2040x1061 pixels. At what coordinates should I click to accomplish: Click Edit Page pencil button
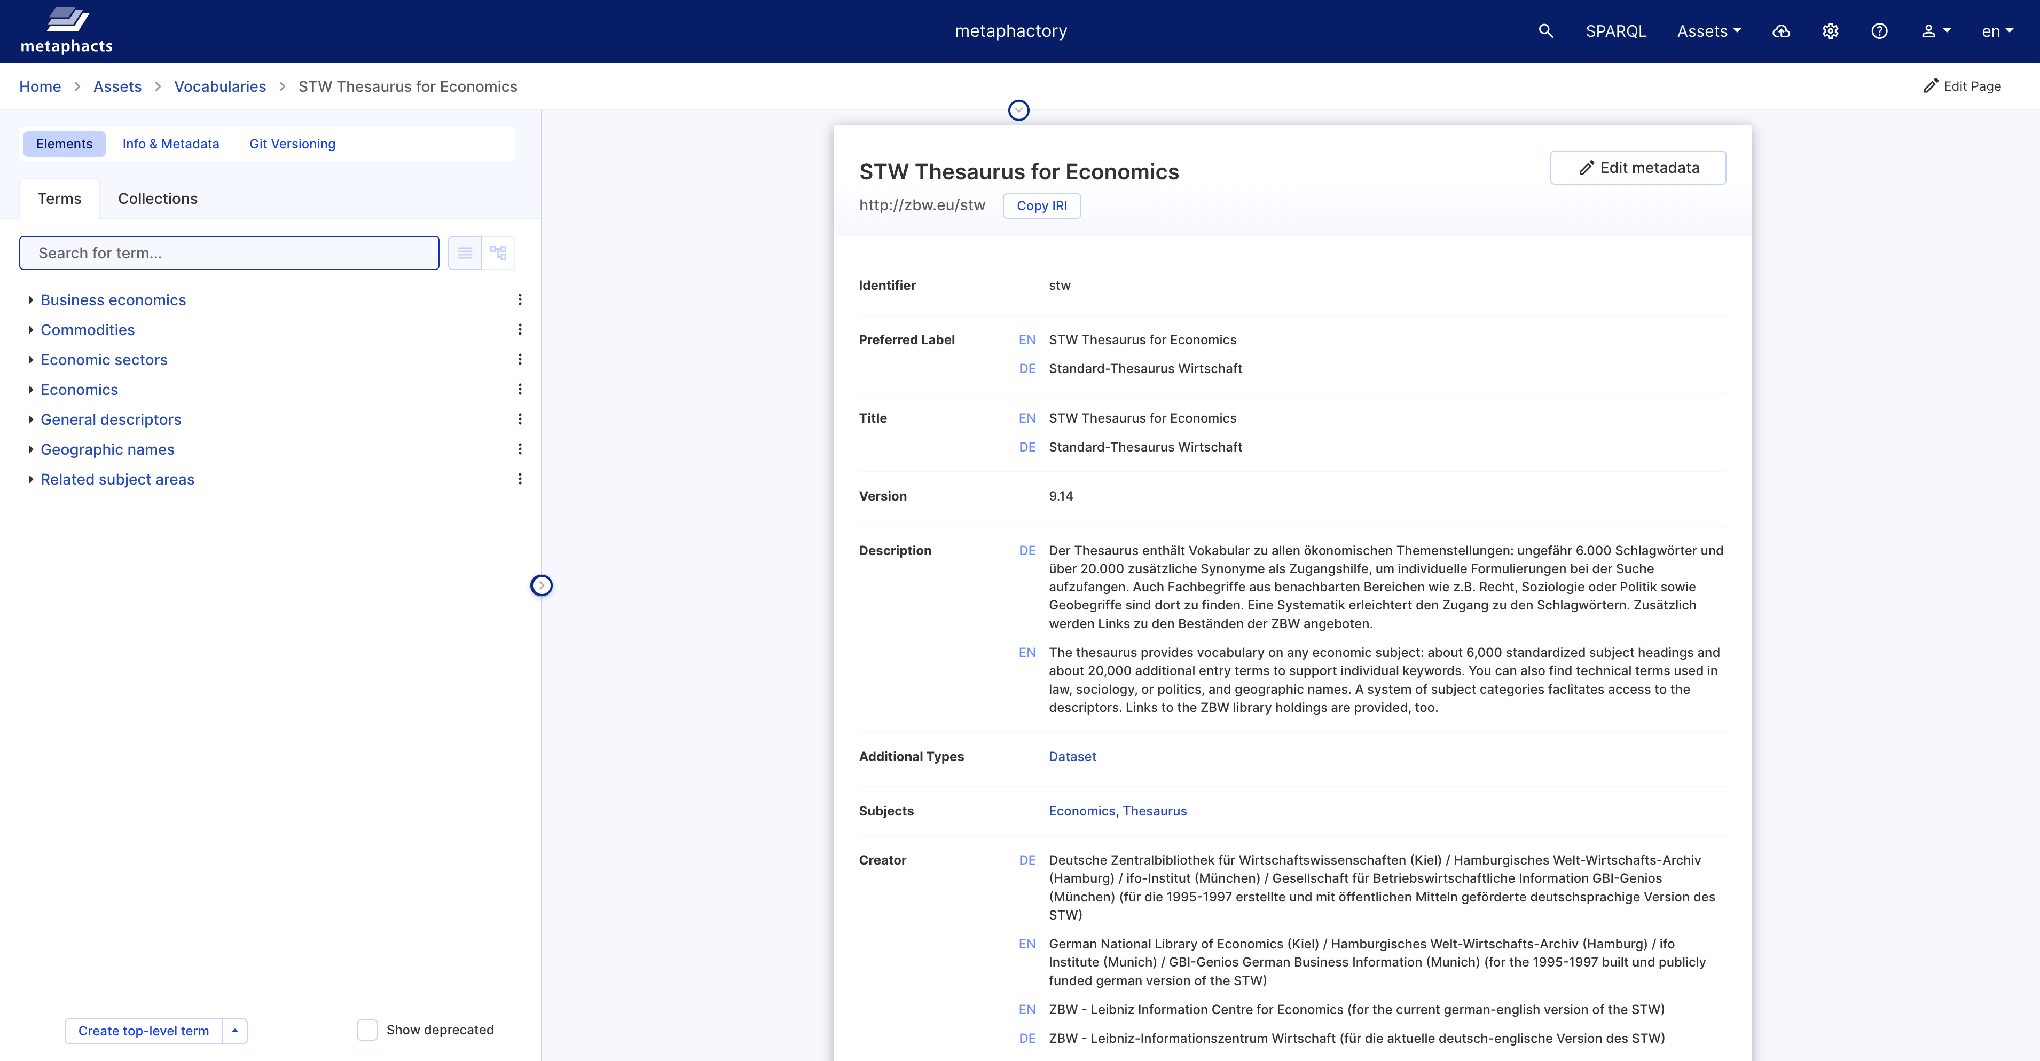1963,86
